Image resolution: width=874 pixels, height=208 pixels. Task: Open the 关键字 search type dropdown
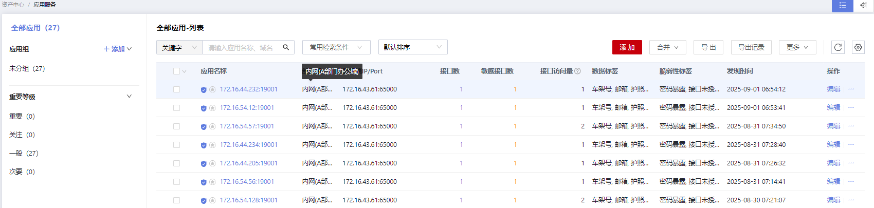pyautogui.click(x=179, y=47)
